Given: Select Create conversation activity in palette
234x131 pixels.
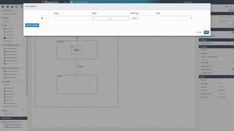Looking at the screenshot, I should coord(11,71).
